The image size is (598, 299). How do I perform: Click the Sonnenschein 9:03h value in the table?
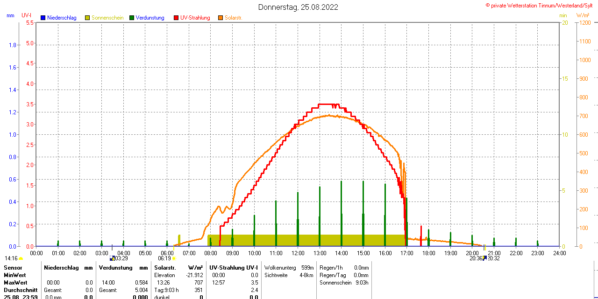coord(344,283)
